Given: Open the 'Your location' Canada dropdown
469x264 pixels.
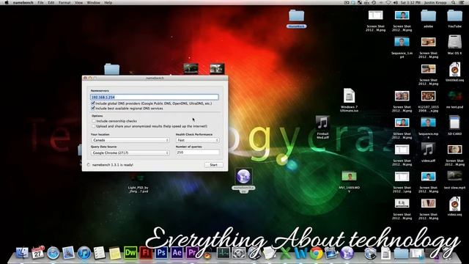Looking at the screenshot, I should [x=130, y=140].
